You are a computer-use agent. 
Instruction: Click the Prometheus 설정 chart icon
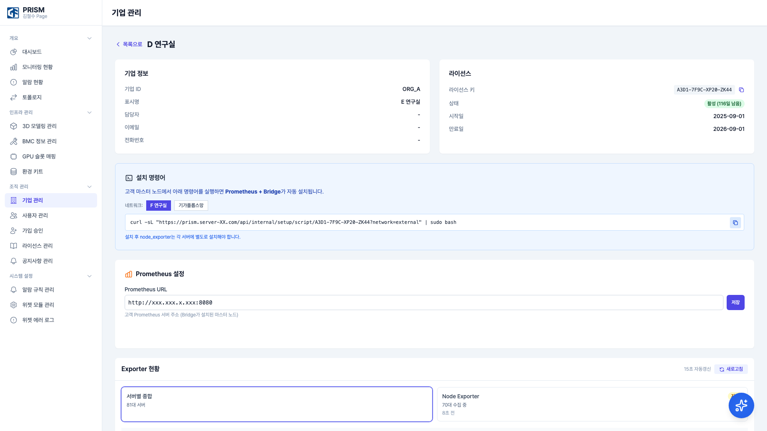pos(129,274)
